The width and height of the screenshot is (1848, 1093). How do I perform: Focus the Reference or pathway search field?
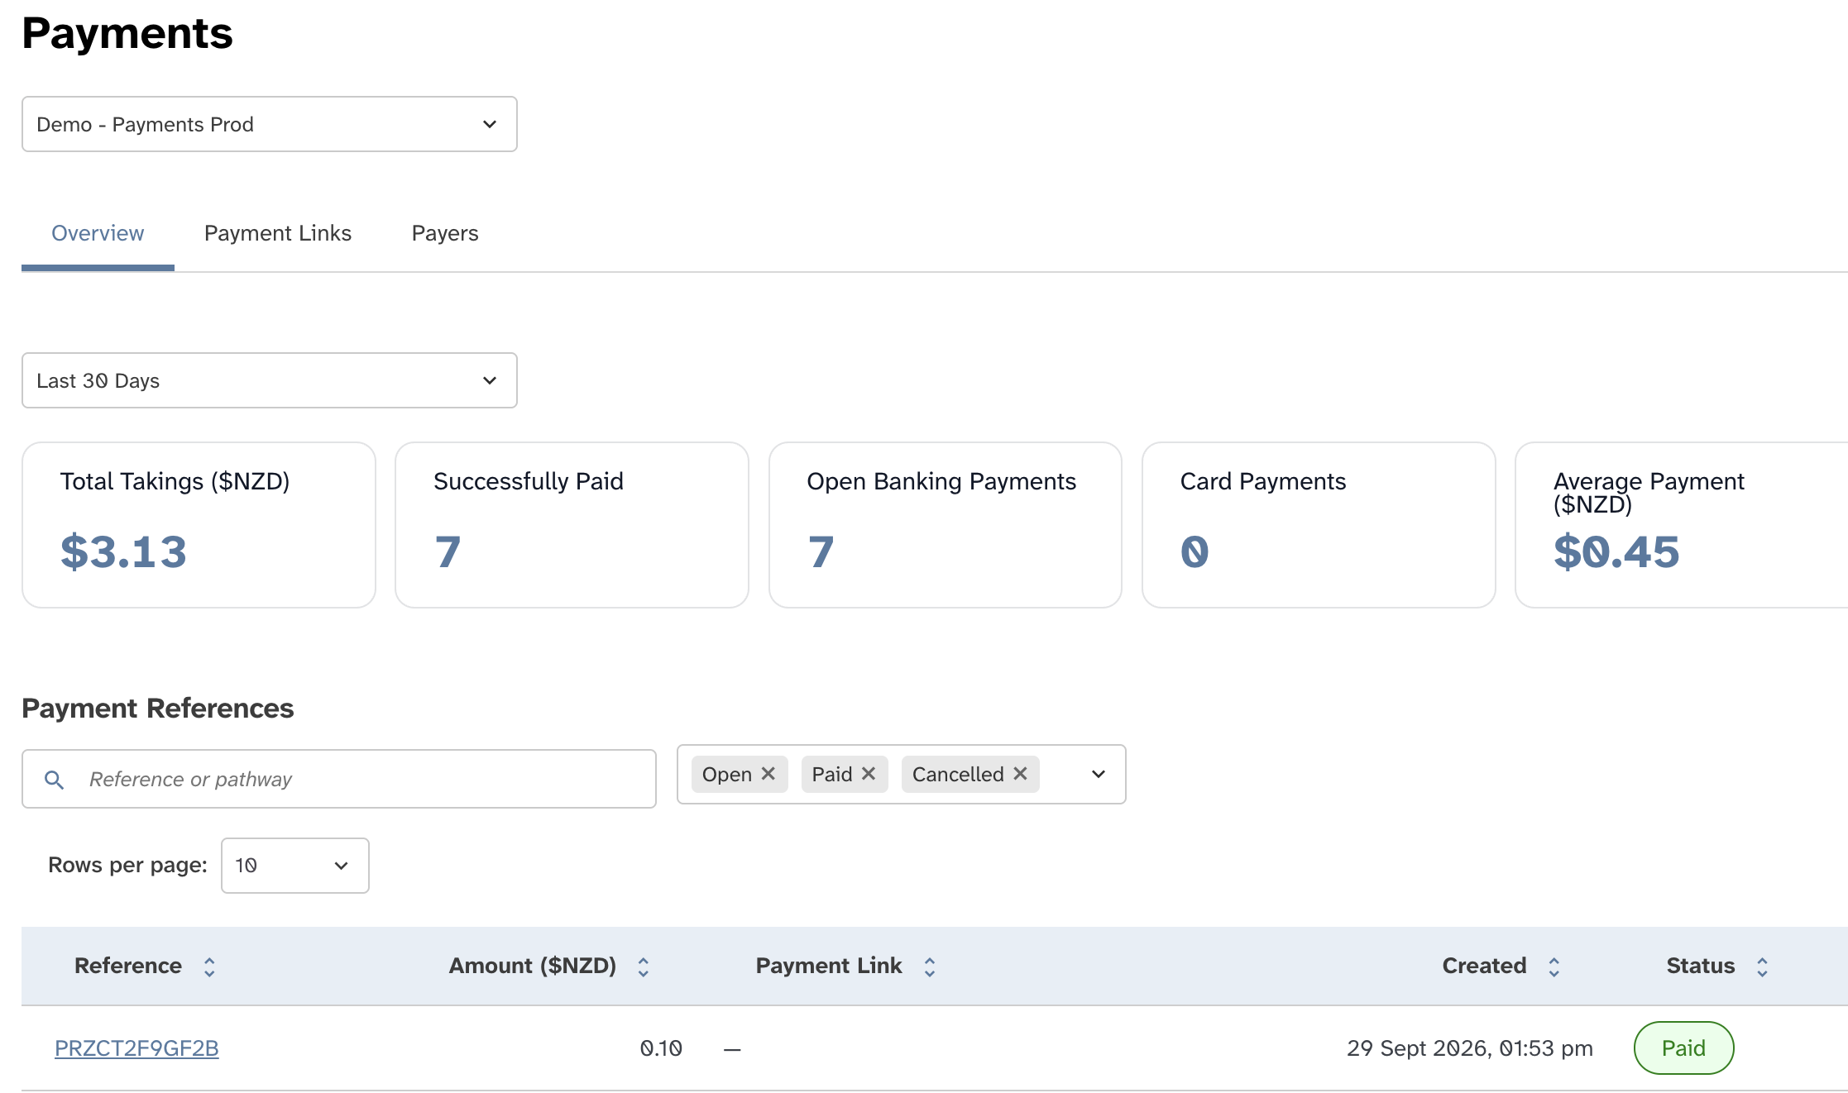point(339,779)
